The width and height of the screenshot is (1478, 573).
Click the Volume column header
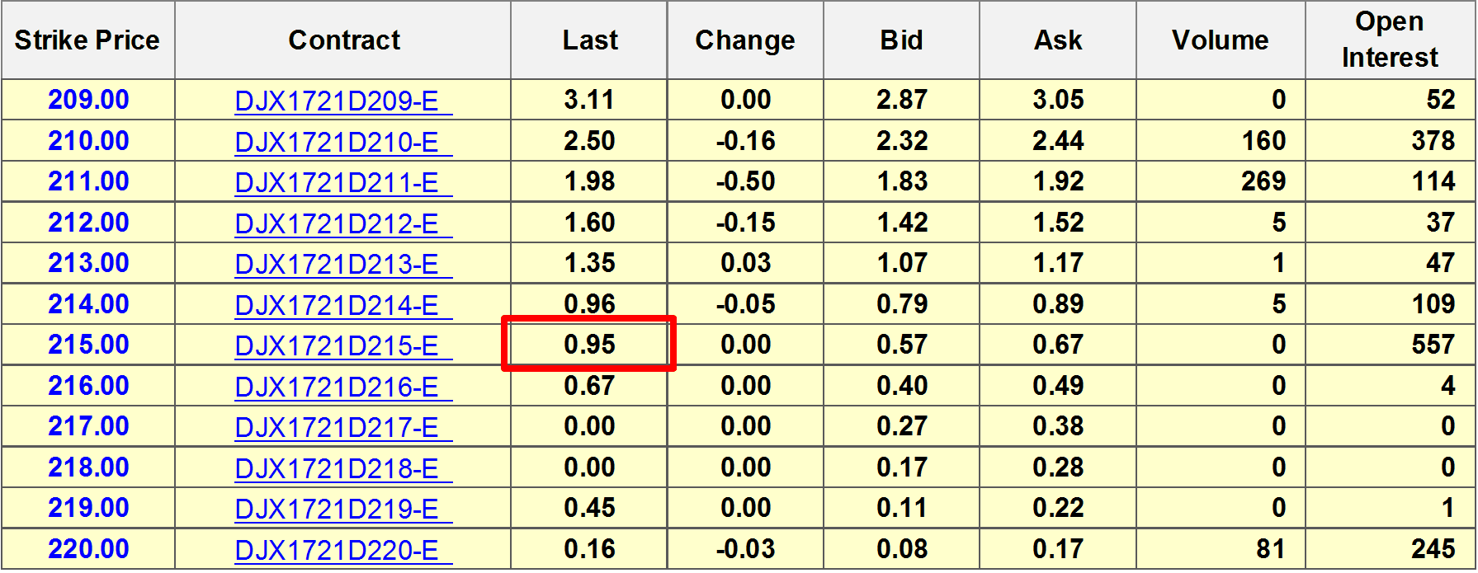pyautogui.click(x=1220, y=40)
